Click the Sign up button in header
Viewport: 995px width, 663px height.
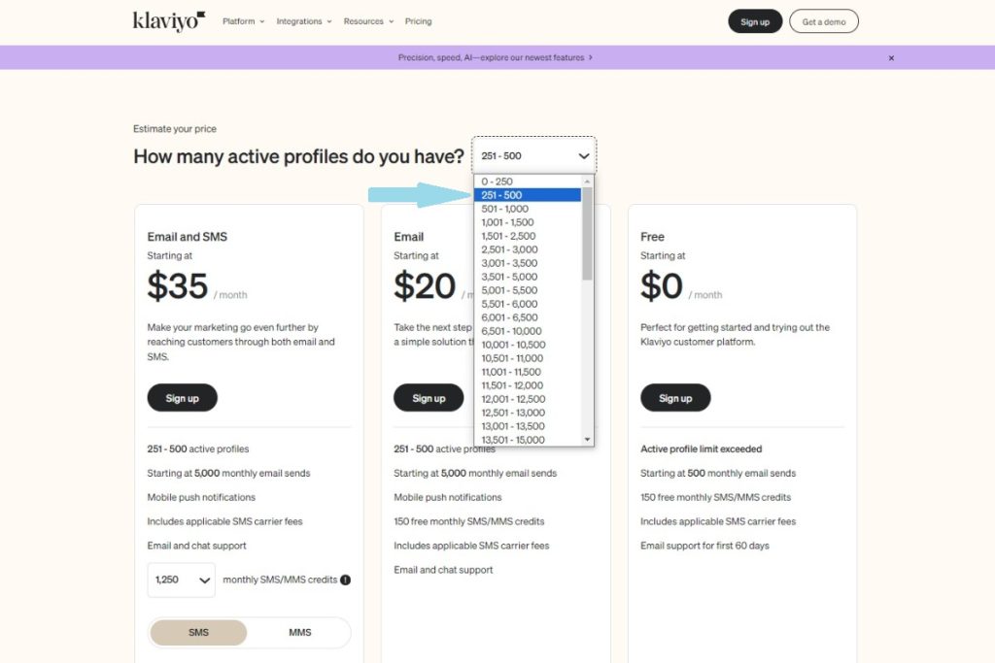[755, 21]
